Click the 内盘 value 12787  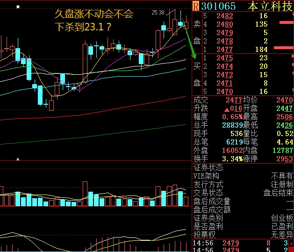[x=283, y=151]
